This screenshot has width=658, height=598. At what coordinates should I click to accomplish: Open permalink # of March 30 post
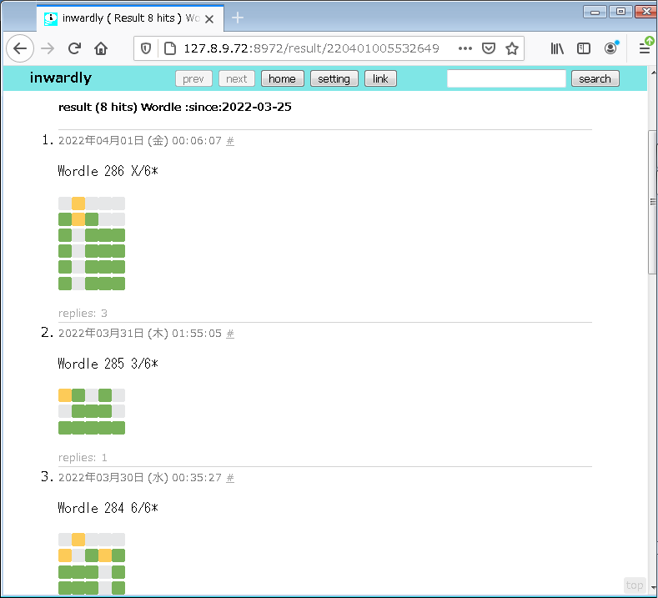pos(230,478)
